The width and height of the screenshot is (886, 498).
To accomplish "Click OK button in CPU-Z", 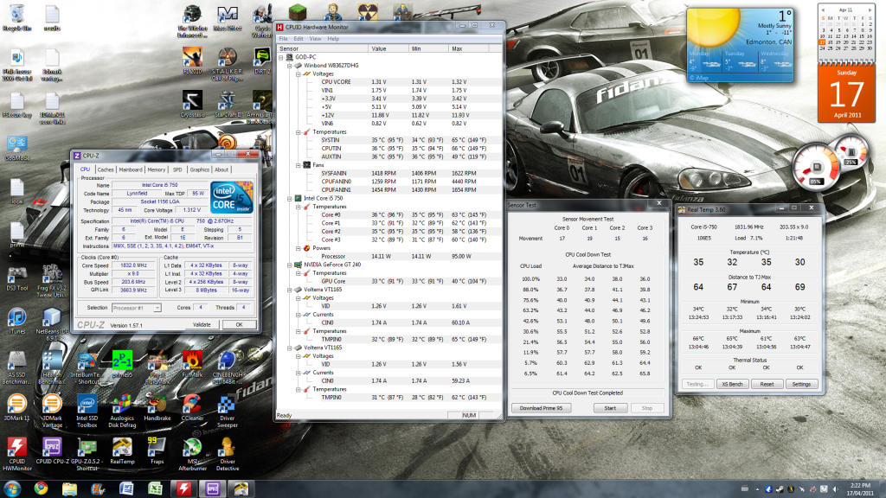I will [x=239, y=325].
